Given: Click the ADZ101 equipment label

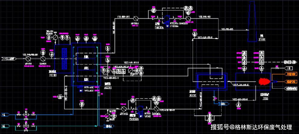Looking at the screenshot, I should [108, 87].
